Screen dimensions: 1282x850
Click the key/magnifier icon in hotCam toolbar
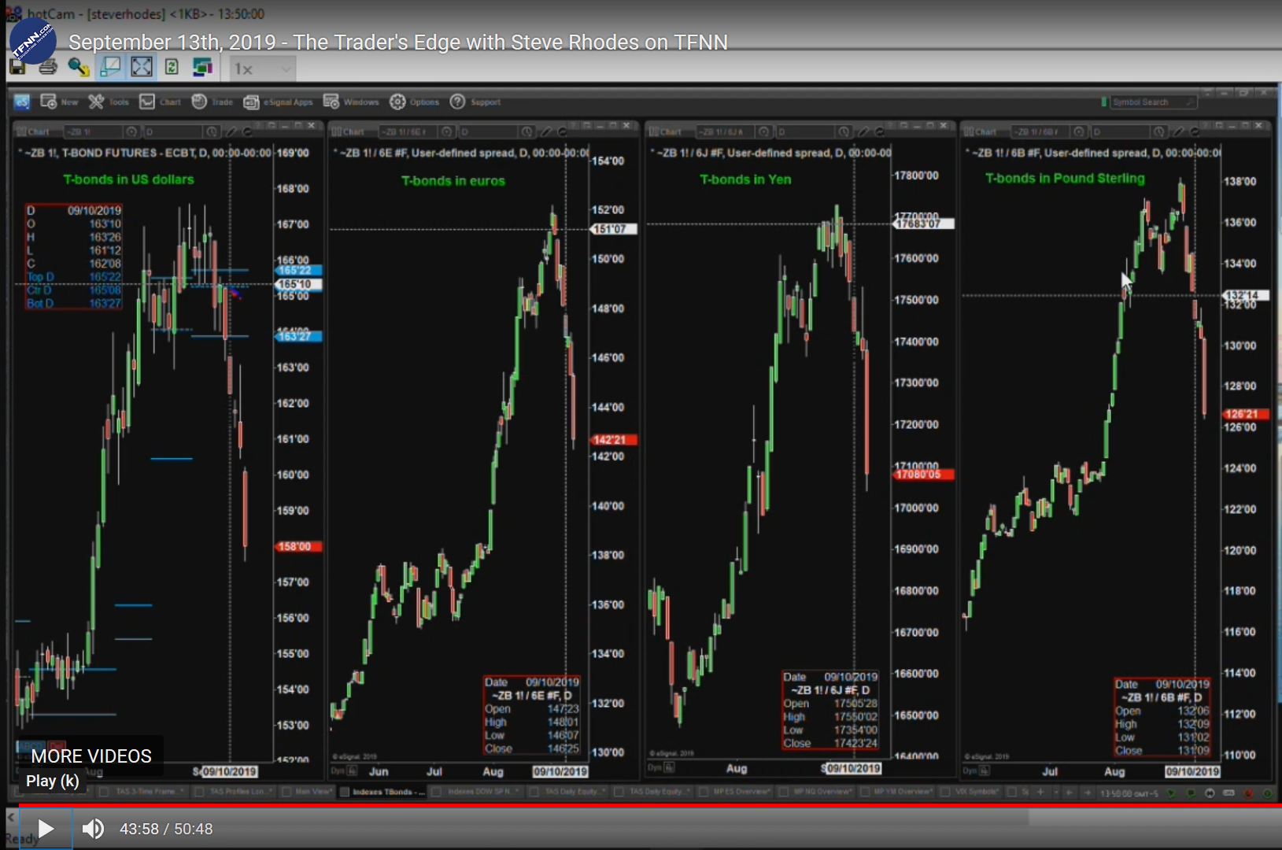(79, 68)
